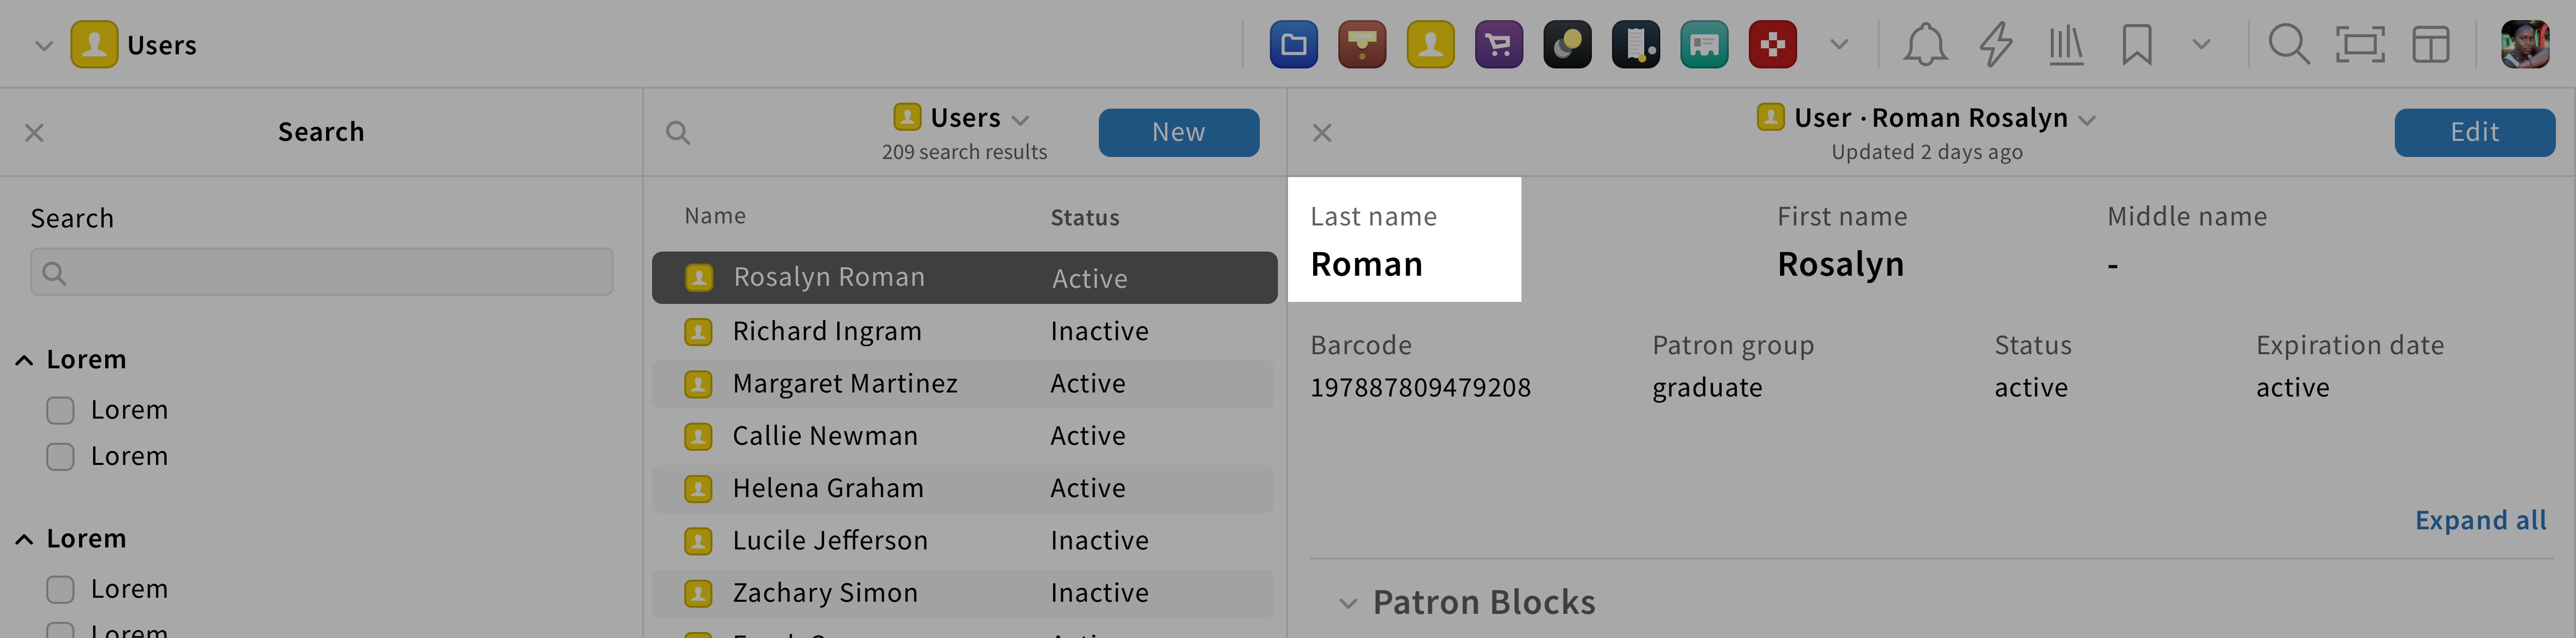Select the Zachary Simon row
Screen dimensions: 2576x638
[x=964, y=593]
